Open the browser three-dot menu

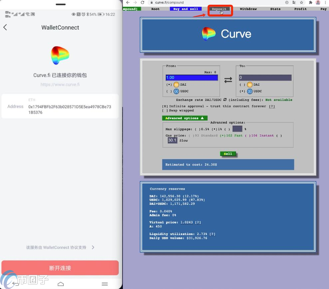click(325, 3)
